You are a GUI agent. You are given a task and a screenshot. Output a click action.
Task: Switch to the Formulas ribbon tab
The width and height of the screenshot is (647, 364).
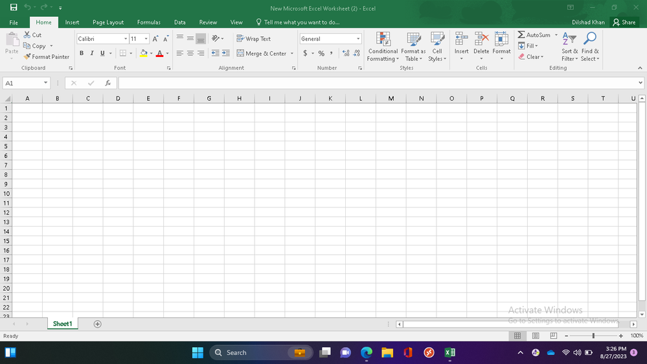148,22
